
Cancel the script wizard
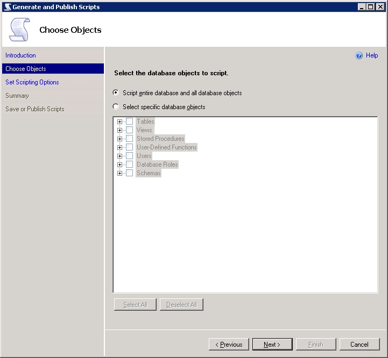[359, 345]
